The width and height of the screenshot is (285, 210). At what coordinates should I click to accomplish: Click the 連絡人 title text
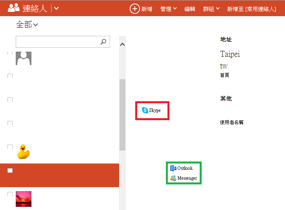coord(35,8)
